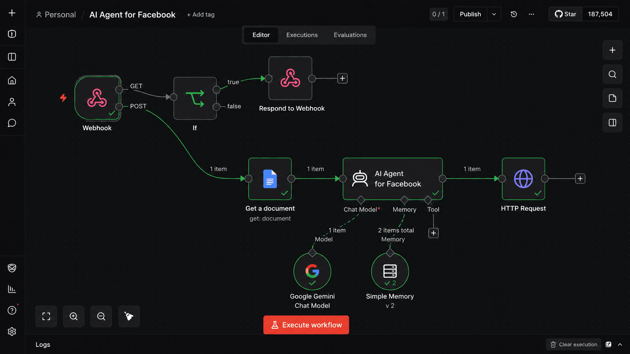The height and width of the screenshot is (354, 630).
Task: Click the Chat Model diamond connector
Action: click(361, 199)
